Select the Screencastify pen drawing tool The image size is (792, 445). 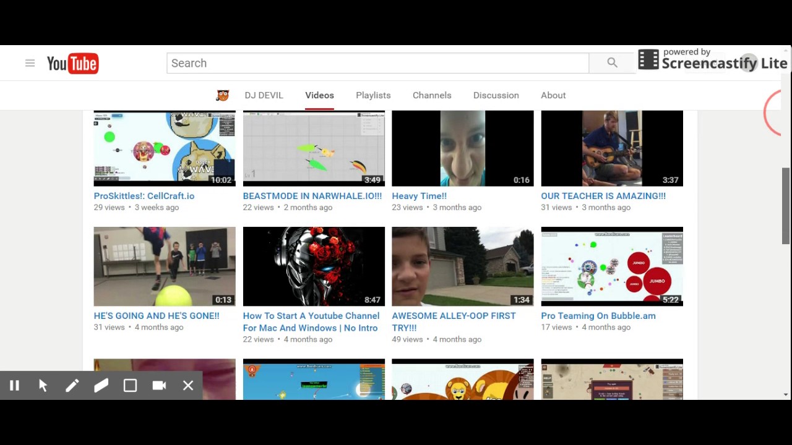point(72,386)
